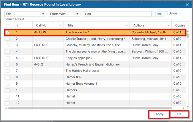The width and height of the screenshot is (193, 122).
Task: Select title 'Harrier Boys Volume 1'
Action: click(81, 84)
